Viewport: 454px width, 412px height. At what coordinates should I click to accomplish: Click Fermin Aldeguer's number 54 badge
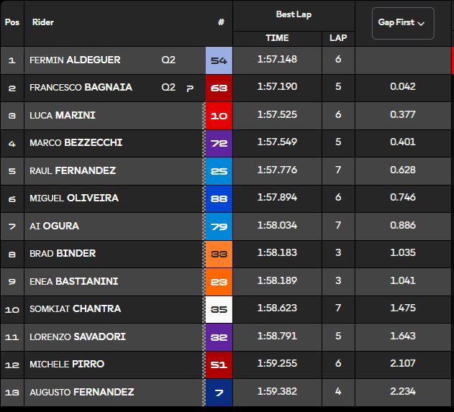219,60
